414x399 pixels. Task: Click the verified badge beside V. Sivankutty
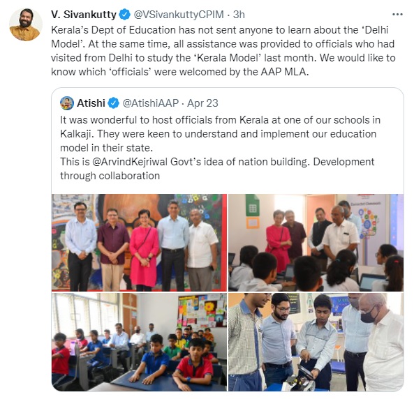click(x=125, y=15)
